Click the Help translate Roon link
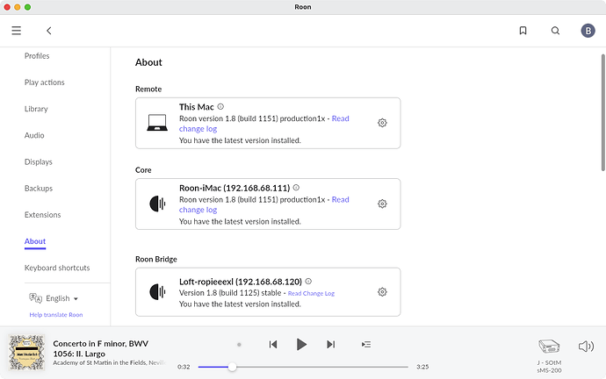Screen dimensions: 606x379 pyautogui.click(x=56, y=314)
